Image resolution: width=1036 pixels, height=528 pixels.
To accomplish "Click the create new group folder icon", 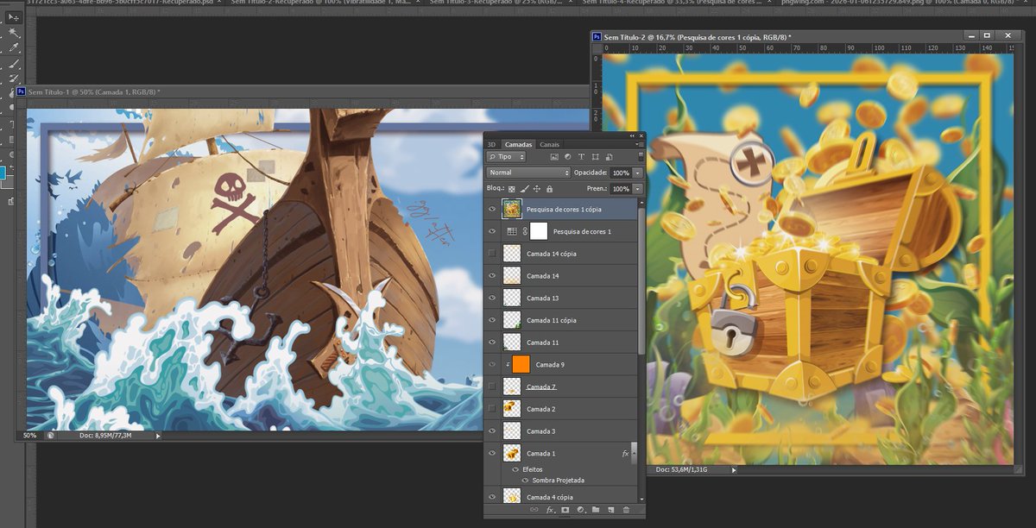I will click(596, 511).
